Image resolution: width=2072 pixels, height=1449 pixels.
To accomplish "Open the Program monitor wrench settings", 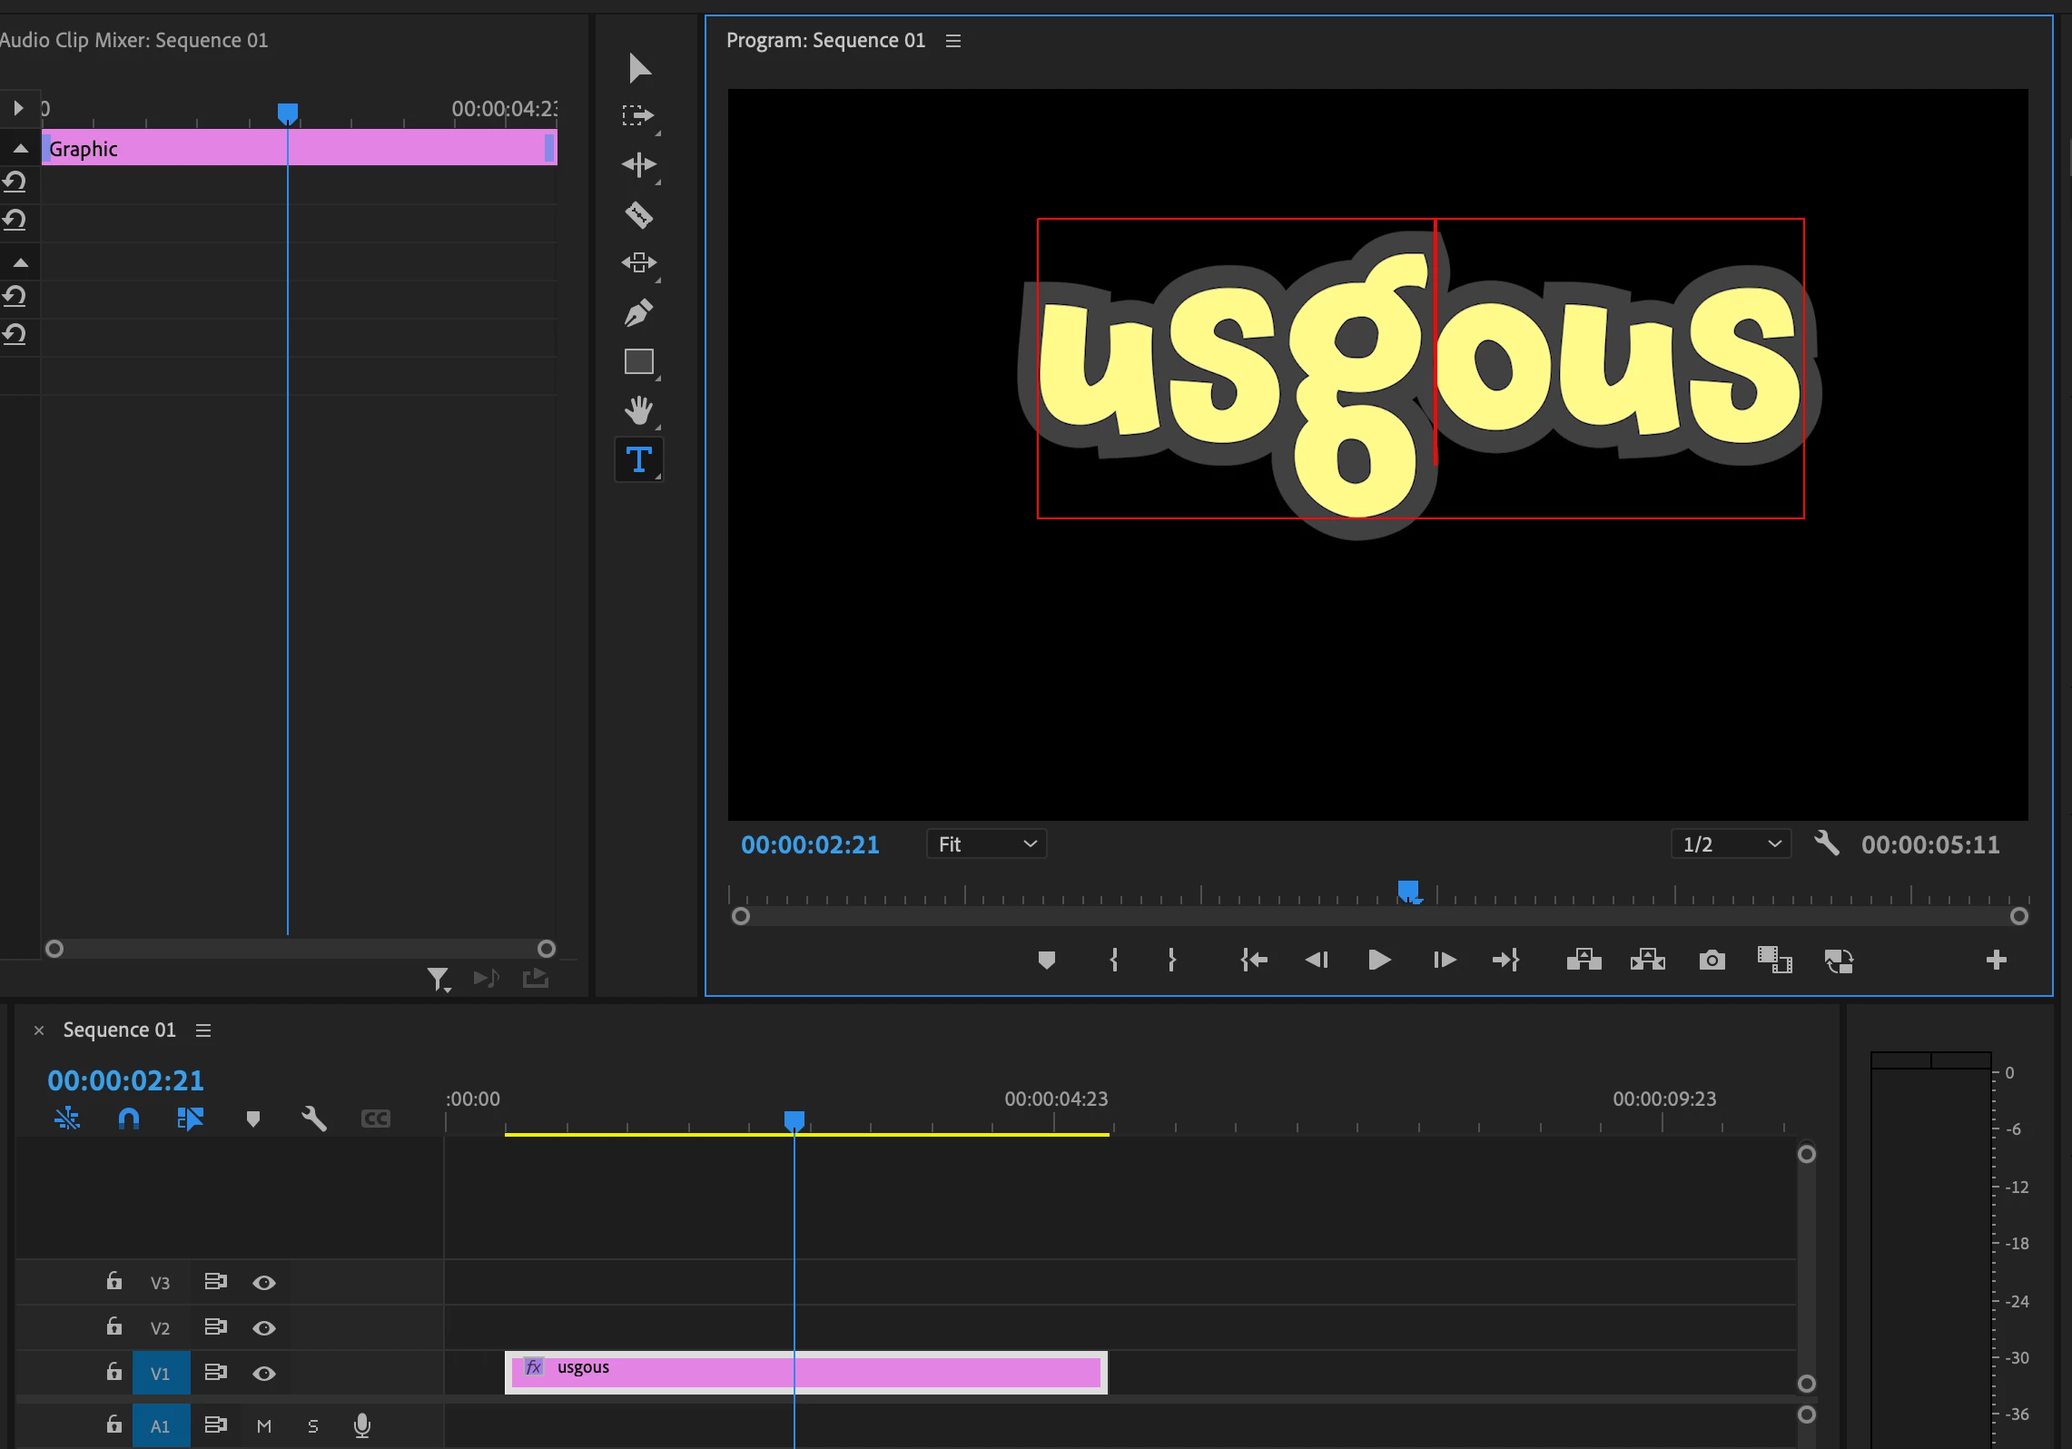I will pyautogui.click(x=1826, y=843).
